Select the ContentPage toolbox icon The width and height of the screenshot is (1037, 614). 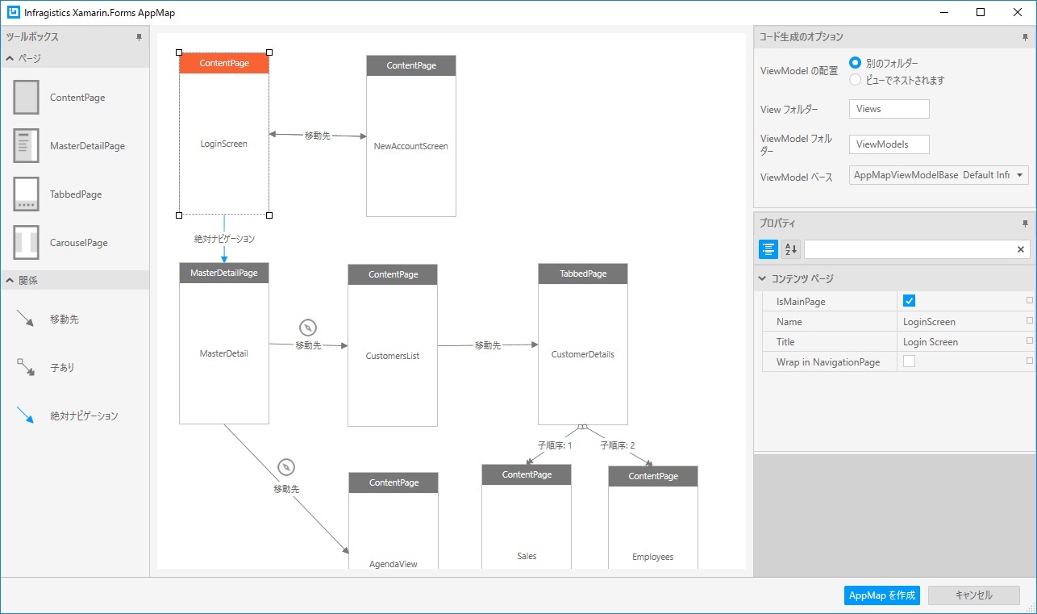[x=27, y=97]
